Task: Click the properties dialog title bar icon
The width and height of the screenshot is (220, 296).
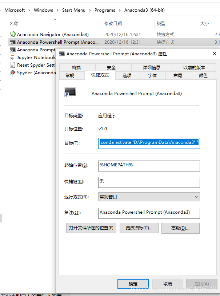Action: pos(62,54)
